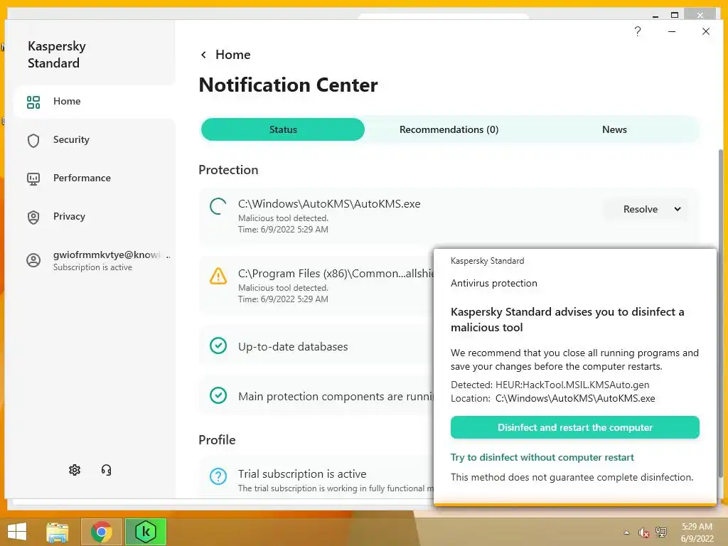Click the Performance monitor icon

pos(33,179)
